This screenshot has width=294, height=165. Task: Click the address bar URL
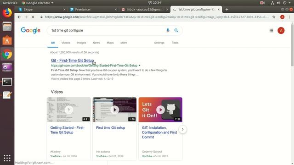pos(157,17)
